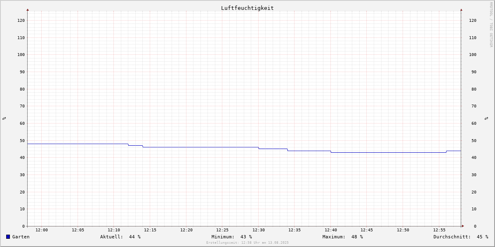Click the 12:15 time axis label
Image resolution: width=495 pixels, height=247 pixels.
(150, 230)
